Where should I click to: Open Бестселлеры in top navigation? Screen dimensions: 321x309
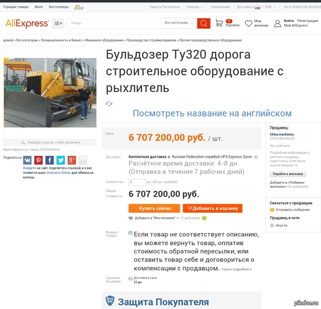coord(58,7)
